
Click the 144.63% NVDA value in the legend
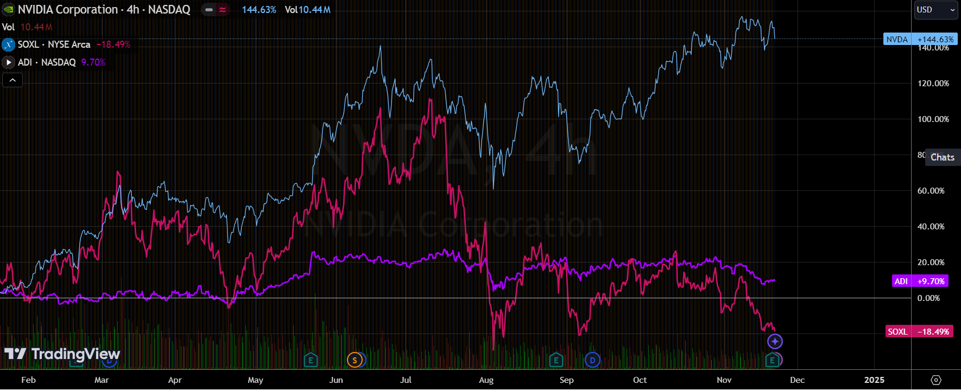tap(259, 10)
